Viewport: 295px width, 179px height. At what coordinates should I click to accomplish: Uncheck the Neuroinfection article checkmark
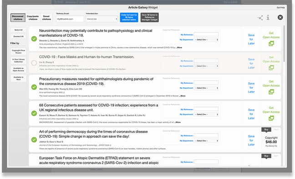(x=34, y=39)
